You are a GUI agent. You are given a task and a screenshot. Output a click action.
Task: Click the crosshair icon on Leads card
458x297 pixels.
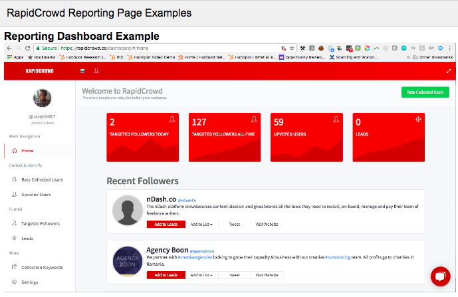417,120
